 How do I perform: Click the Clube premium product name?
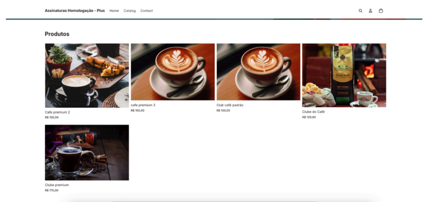point(57,185)
